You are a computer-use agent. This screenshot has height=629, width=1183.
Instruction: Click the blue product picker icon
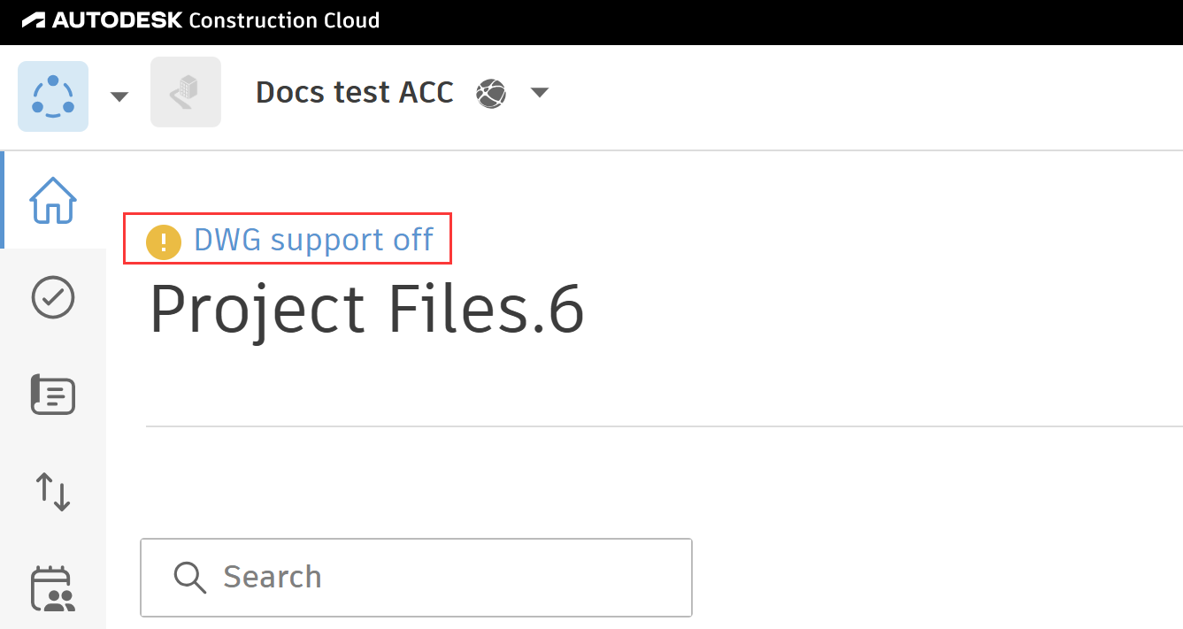point(53,96)
